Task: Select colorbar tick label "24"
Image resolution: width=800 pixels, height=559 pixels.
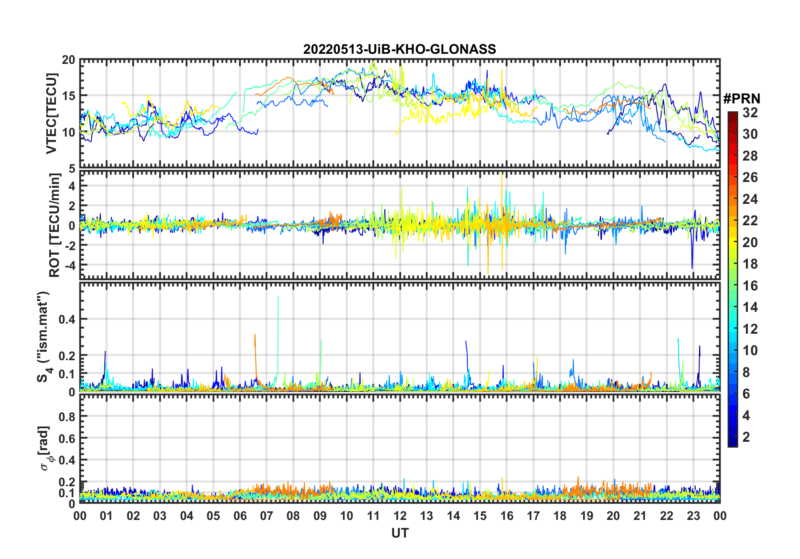Action: 750,199
